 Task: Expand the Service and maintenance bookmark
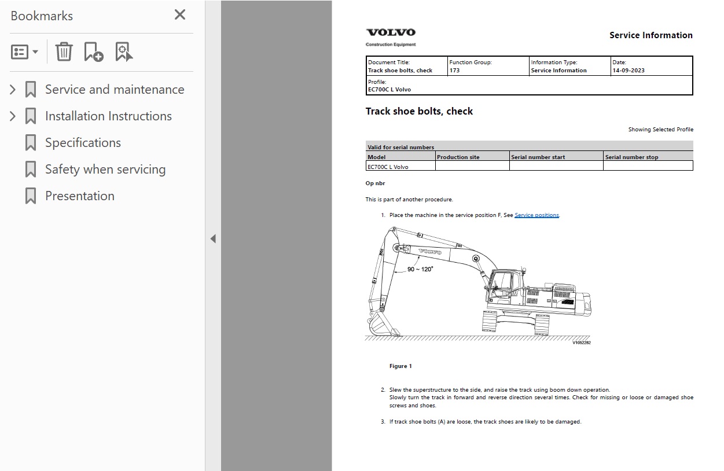[13, 90]
